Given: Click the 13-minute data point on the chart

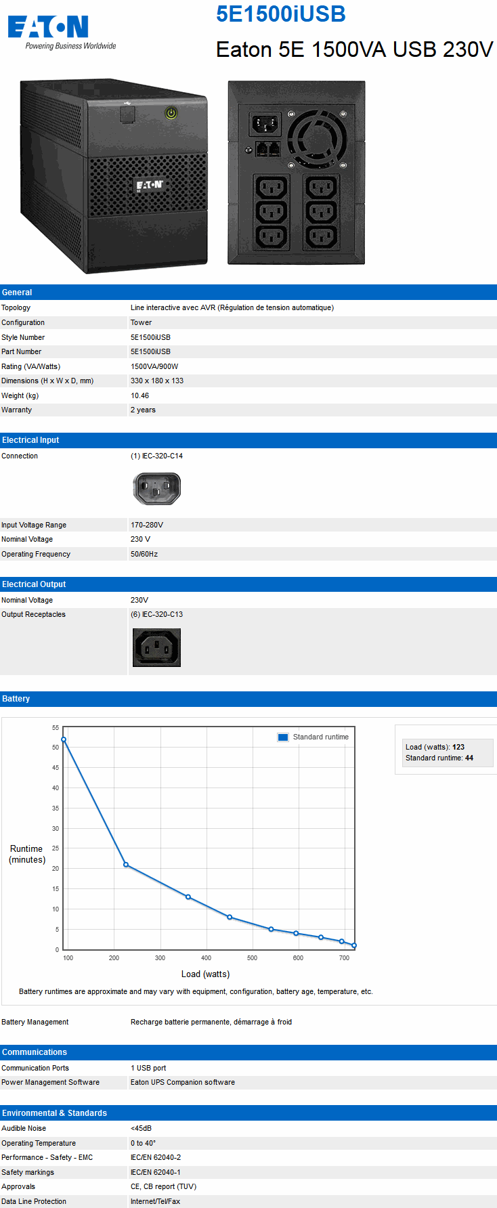Looking at the screenshot, I should point(188,897).
